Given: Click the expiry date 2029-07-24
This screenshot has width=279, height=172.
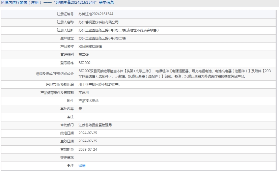Looking at the screenshot, I should click(x=88, y=149).
